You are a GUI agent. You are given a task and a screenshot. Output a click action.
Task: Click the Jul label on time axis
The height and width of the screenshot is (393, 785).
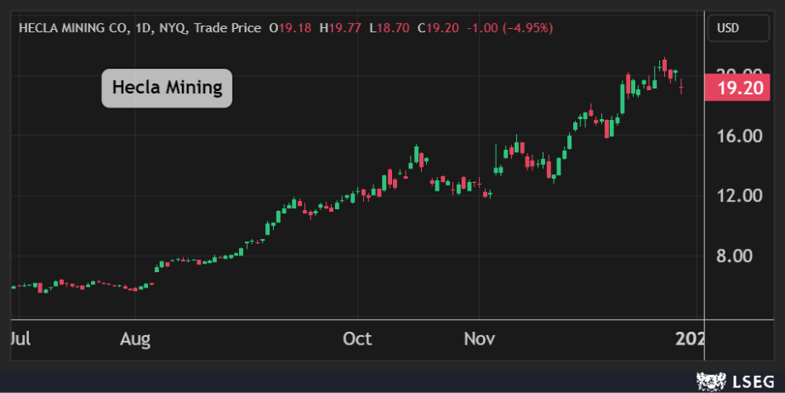coord(20,339)
